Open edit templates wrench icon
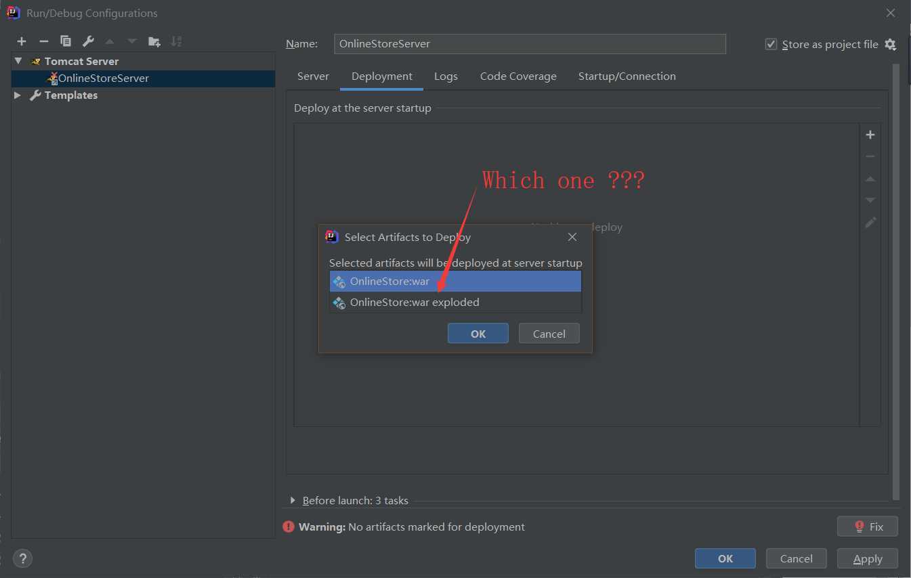The height and width of the screenshot is (578, 911). (88, 41)
